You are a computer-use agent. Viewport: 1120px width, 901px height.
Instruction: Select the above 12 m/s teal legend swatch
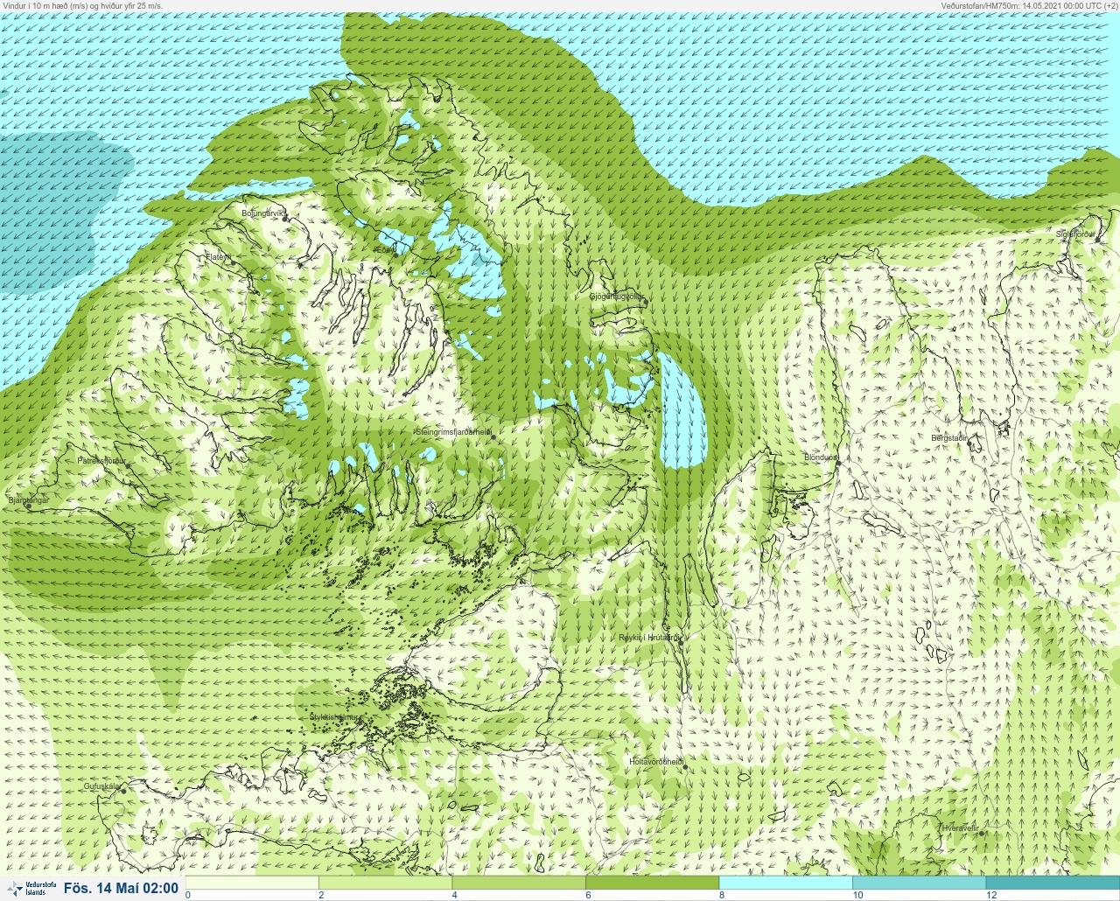point(1053,883)
